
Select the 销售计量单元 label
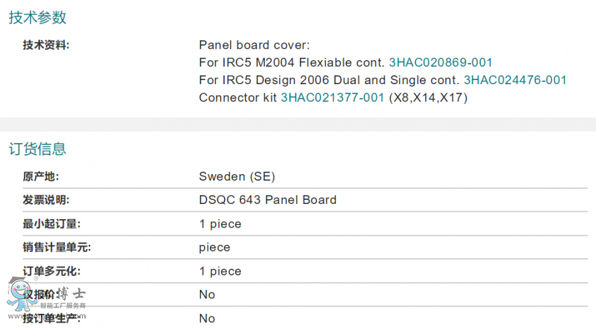click(x=56, y=248)
